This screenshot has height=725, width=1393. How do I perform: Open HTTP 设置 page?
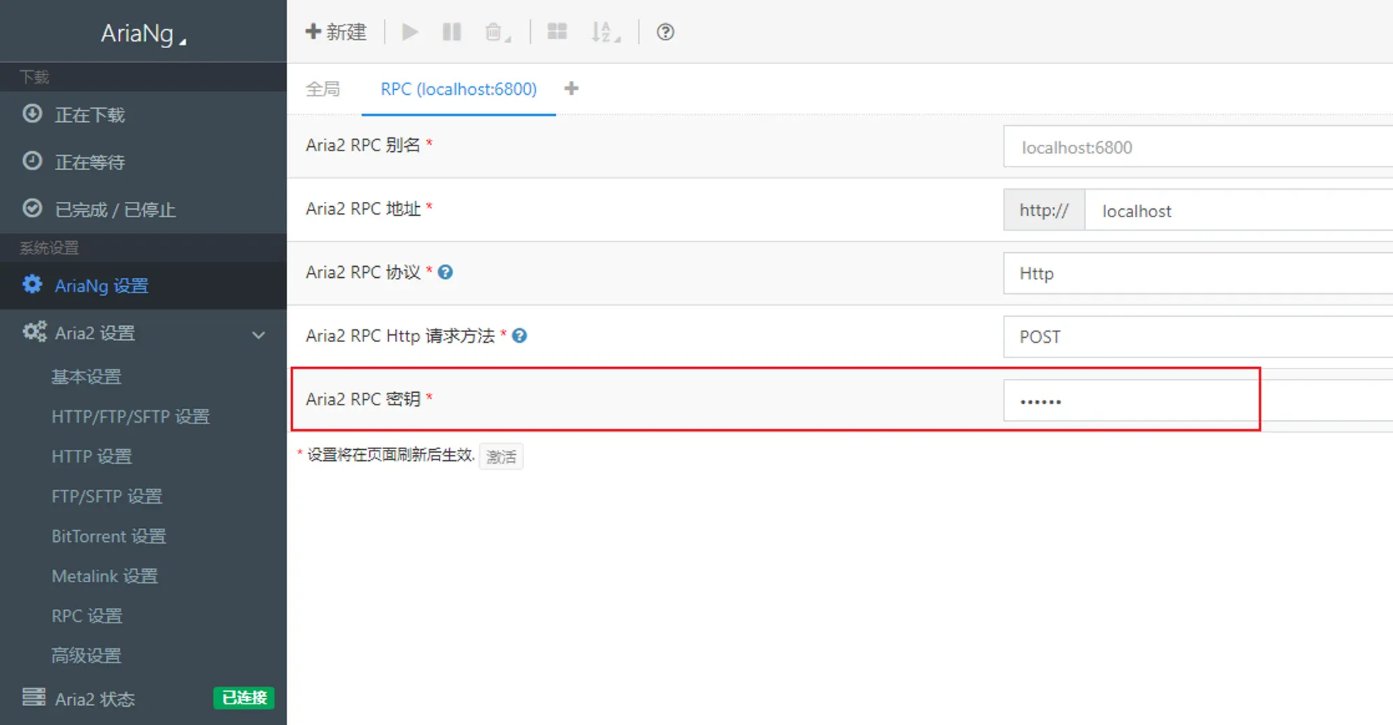pos(91,456)
